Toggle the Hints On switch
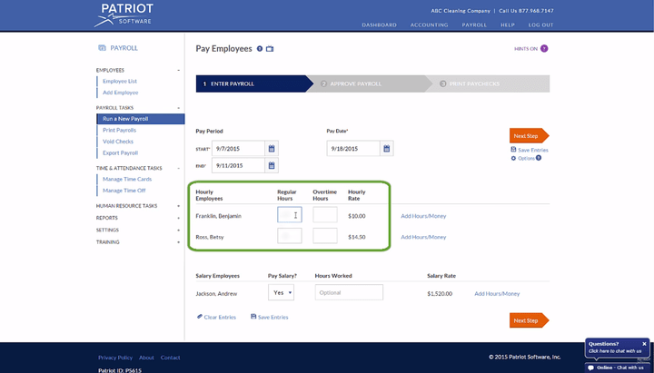Image resolution: width=654 pixels, height=373 pixels. pos(544,48)
